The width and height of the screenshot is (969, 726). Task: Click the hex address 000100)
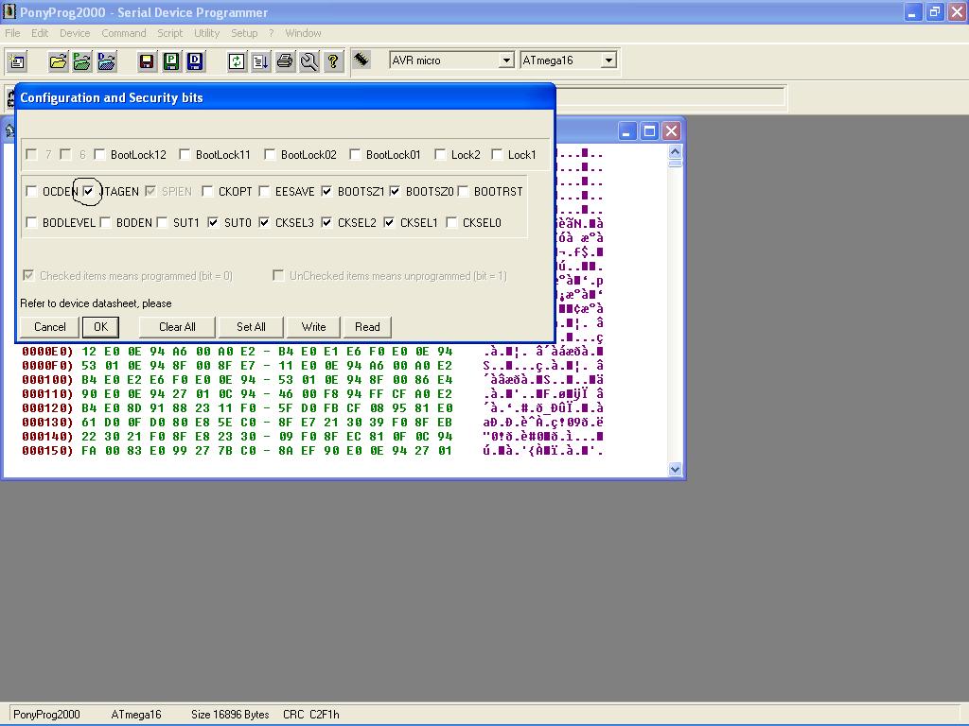[47, 380]
